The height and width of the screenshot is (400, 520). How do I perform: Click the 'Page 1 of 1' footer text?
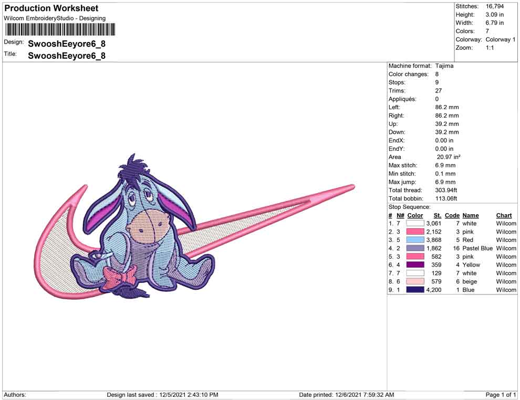point(501,395)
